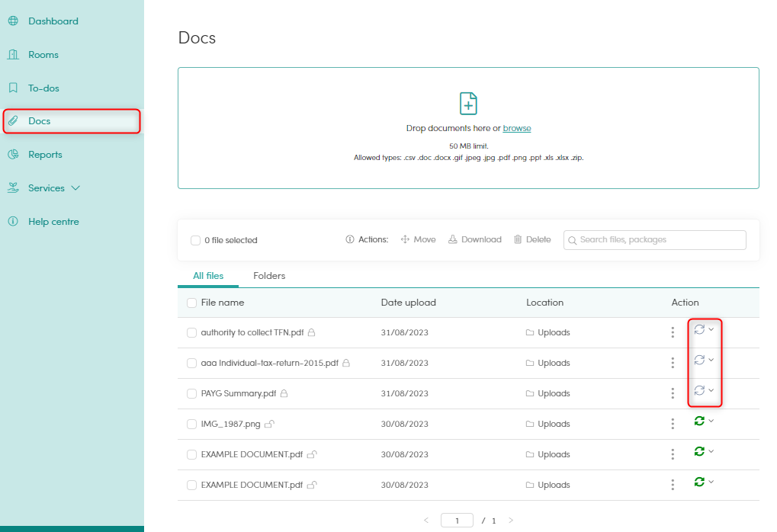The height and width of the screenshot is (532, 777).
Task: Expand the Services menu in the sidebar
Action: 53,188
